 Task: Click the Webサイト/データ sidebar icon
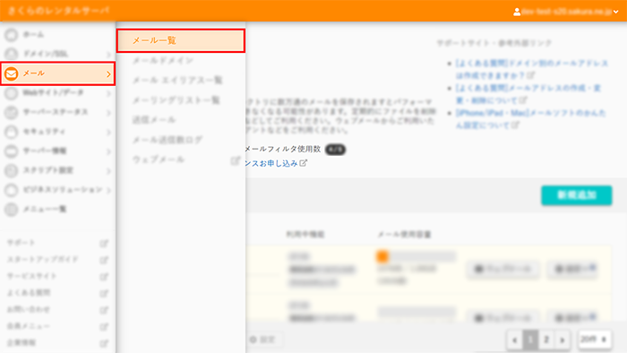click(x=11, y=93)
